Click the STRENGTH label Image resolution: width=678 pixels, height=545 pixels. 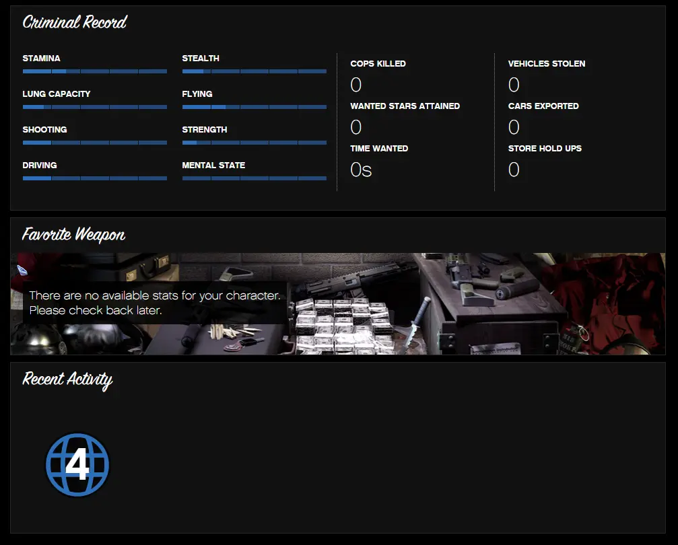(x=205, y=130)
